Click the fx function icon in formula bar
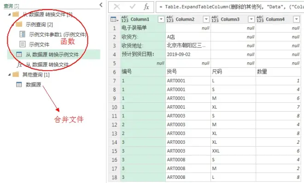 tap(146, 7)
